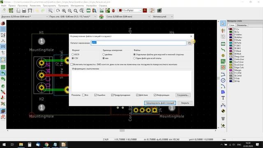The height and width of the screenshot is (148, 263).
Task: Switch to the Слои tab in layer manager
Action: 232,25
